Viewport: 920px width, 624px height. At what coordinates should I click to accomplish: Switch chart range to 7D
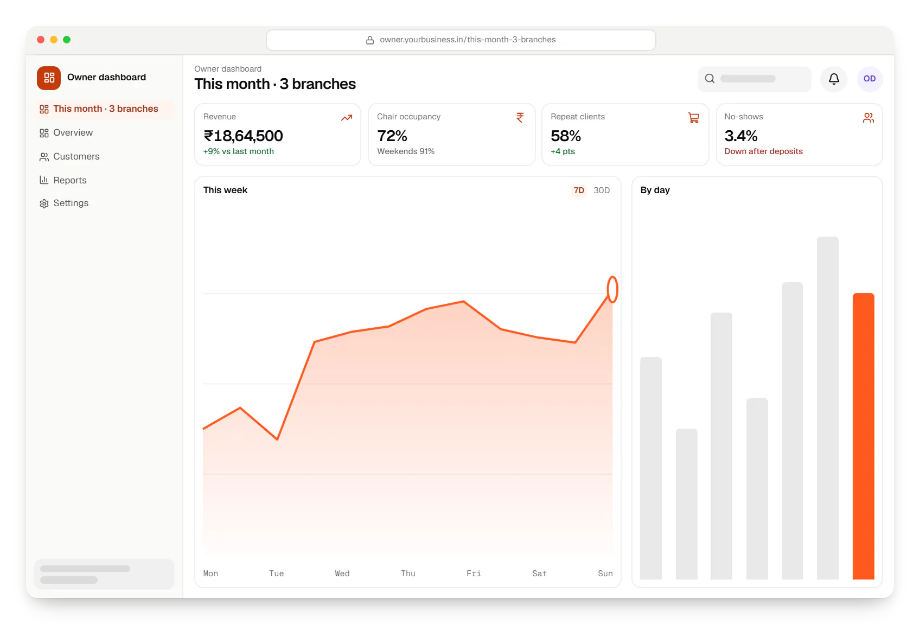pyautogui.click(x=579, y=190)
